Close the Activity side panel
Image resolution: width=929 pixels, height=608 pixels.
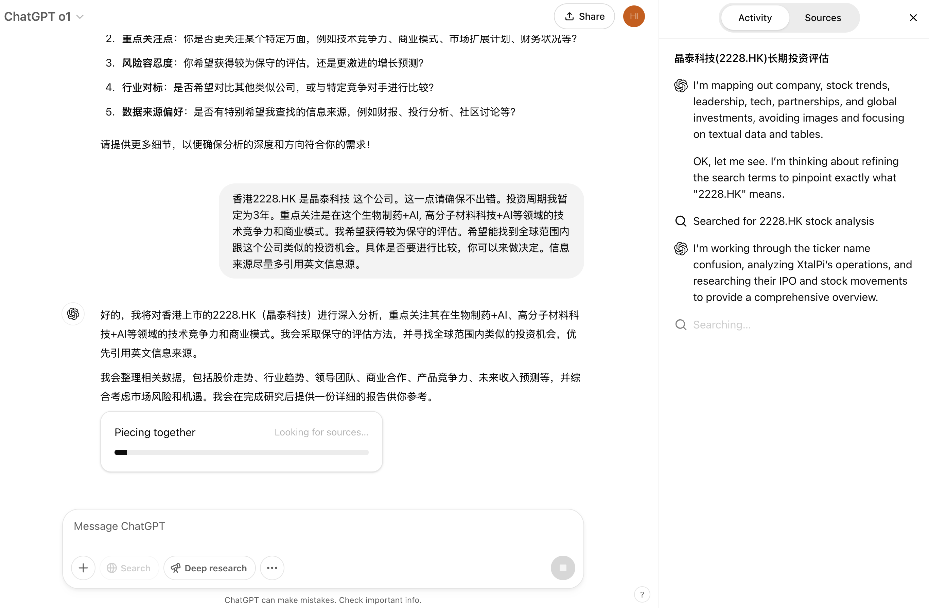[x=913, y=18]
